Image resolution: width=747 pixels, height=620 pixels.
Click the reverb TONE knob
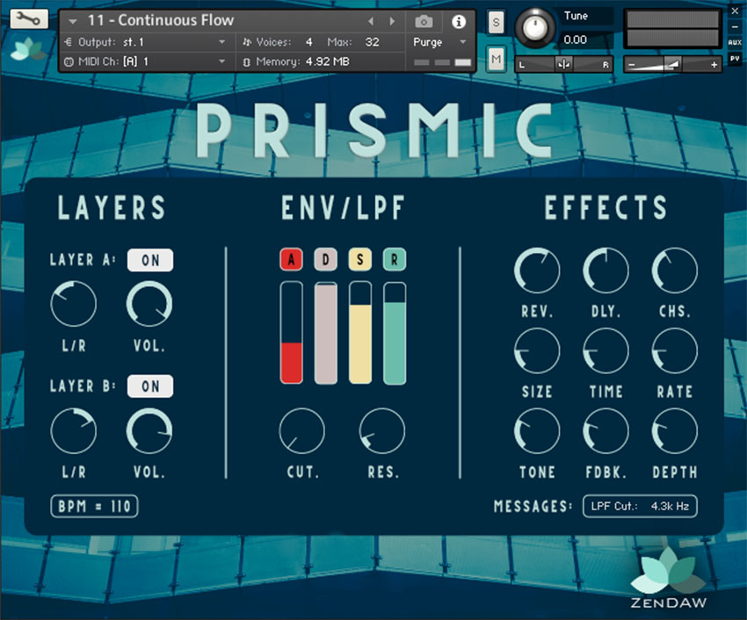[x=537, y=431]
